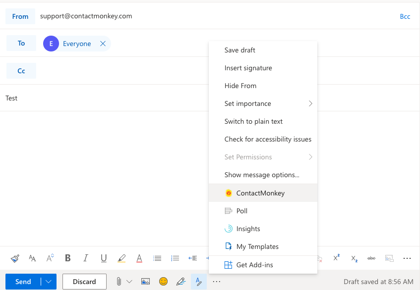Image resolution: width=420 pixels, height=290 pixels.
Task: Toggle strikethrough formatting
Action: coord(371,258)
